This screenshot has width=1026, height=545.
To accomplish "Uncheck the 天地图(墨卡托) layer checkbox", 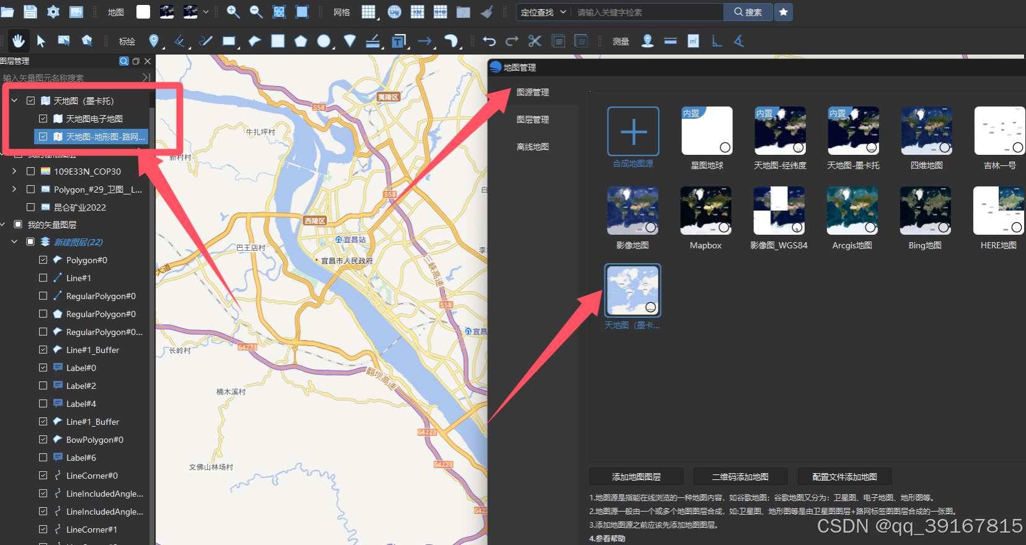I will pos(30,100).
